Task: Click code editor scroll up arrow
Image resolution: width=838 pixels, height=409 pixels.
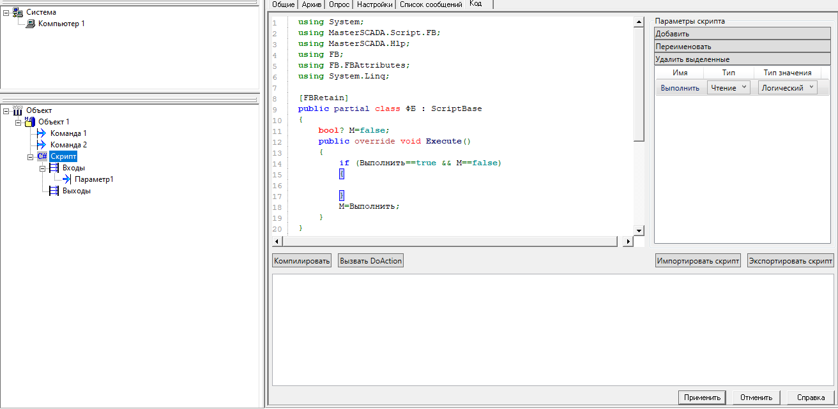Action: tap(639, 22)
